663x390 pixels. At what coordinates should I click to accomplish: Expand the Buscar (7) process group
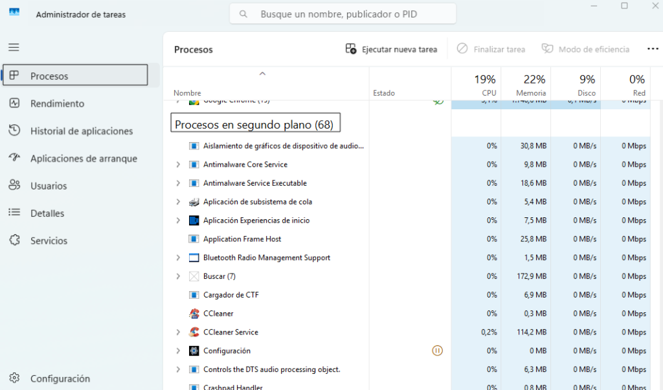point(178,276)
